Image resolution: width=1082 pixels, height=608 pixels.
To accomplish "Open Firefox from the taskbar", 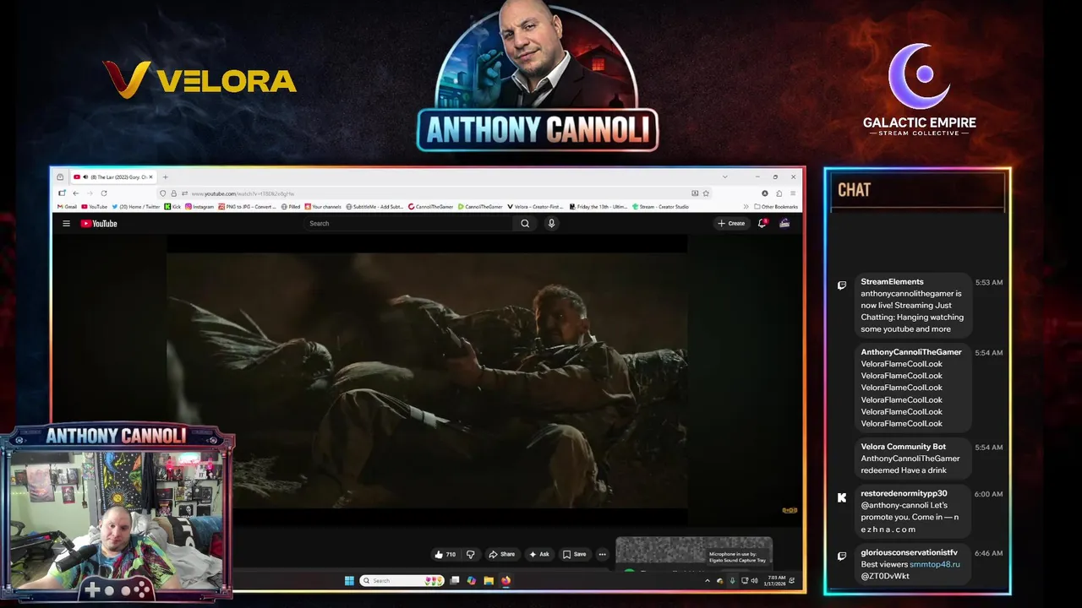I will [505, 581].
